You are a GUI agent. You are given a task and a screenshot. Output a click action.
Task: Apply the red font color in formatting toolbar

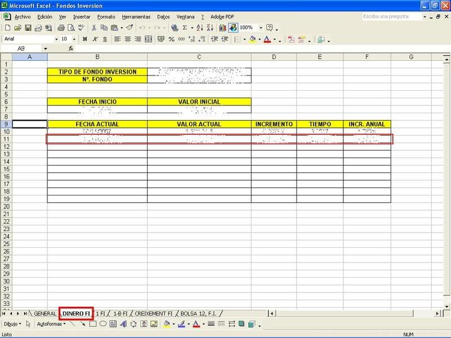click(267, 39)
